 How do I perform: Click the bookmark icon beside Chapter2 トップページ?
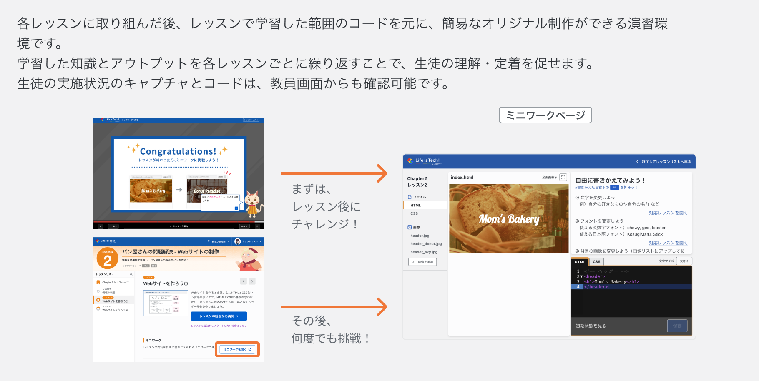(x=98, y=282)
